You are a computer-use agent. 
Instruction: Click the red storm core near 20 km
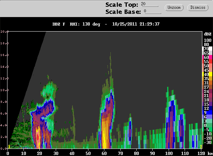click(x=38, y=138)
